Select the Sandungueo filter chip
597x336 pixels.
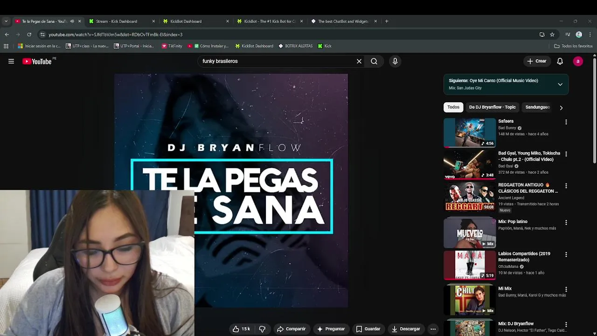(537, 107)
